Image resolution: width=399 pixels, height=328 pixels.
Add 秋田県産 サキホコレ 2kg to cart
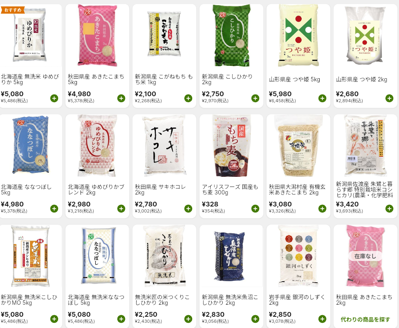pos(188,209)
